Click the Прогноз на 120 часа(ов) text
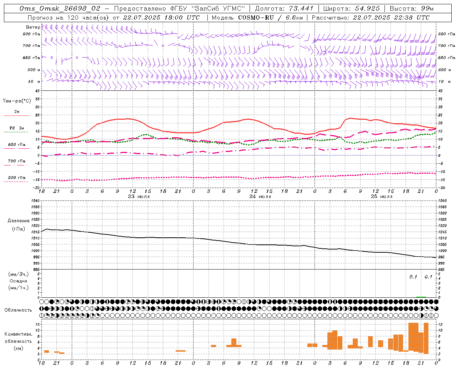This screenshot has height=366, width=457. point(69,18)
